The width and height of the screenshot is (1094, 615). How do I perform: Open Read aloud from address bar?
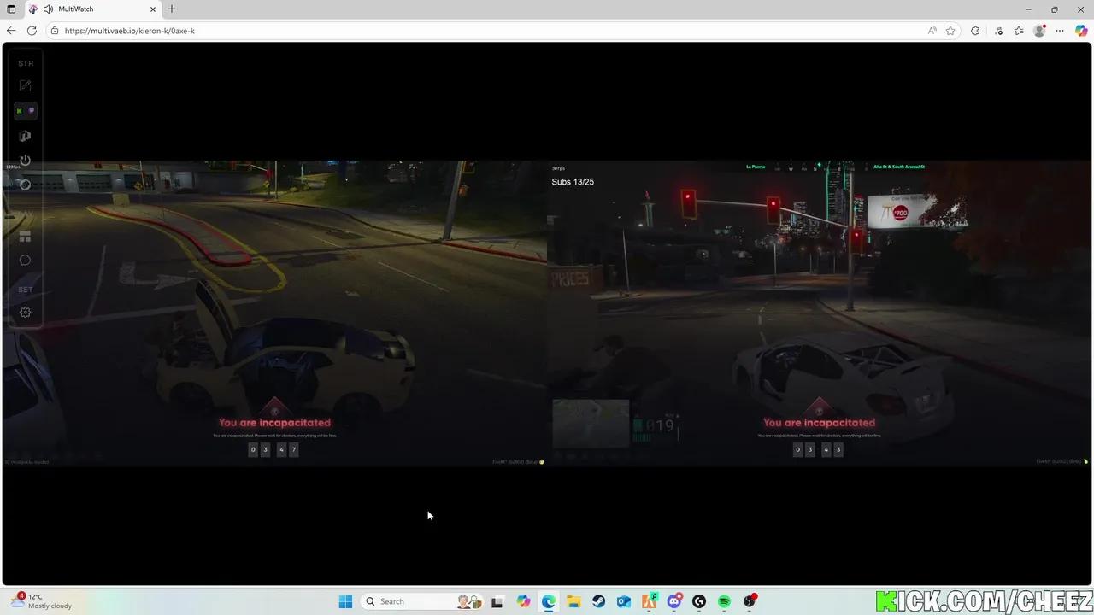932,31
